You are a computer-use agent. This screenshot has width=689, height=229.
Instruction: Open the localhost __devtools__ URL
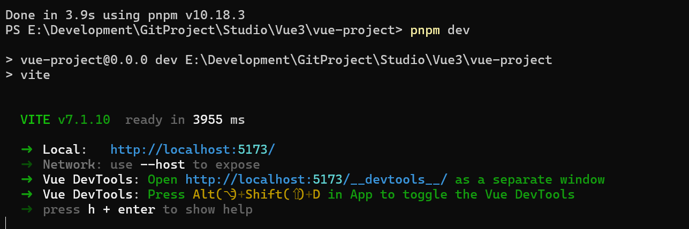click(317, 179)
